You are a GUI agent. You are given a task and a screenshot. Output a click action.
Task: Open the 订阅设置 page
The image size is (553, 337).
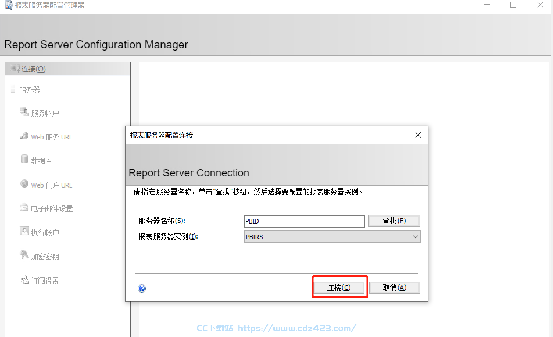tap(45, 281)
